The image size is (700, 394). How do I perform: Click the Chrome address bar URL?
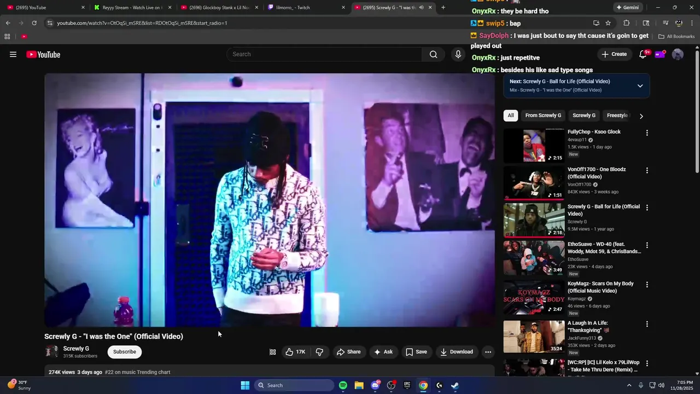[142, 23]
